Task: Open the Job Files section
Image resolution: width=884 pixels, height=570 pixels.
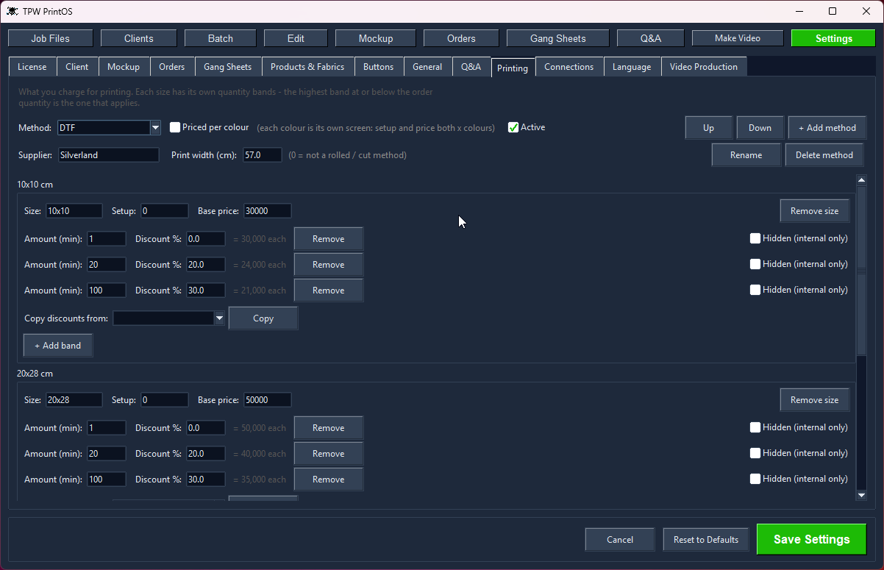Action: point(51,38)
